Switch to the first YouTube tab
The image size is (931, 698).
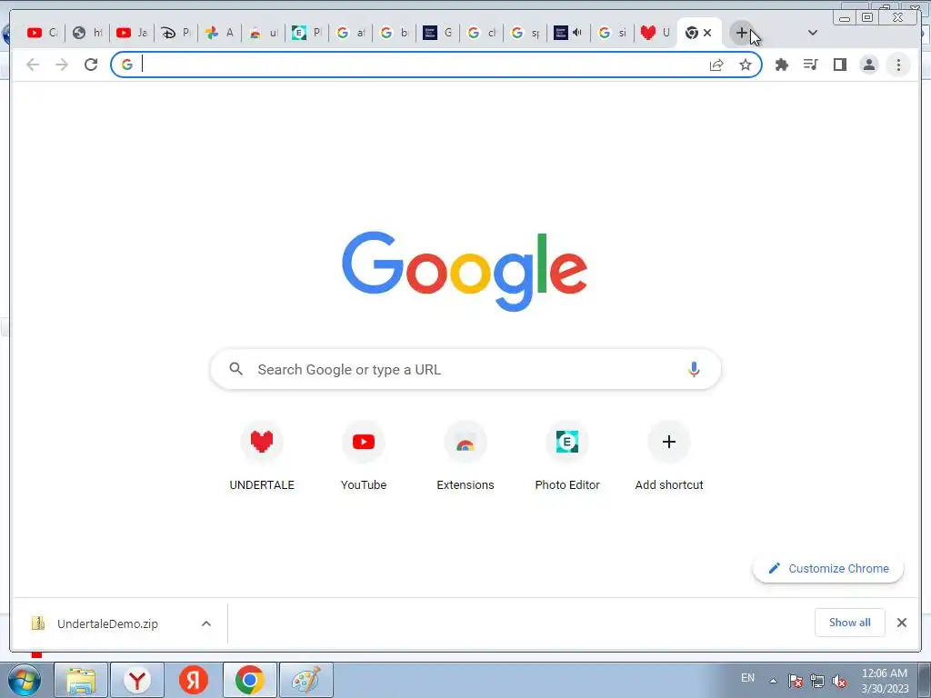42,33
